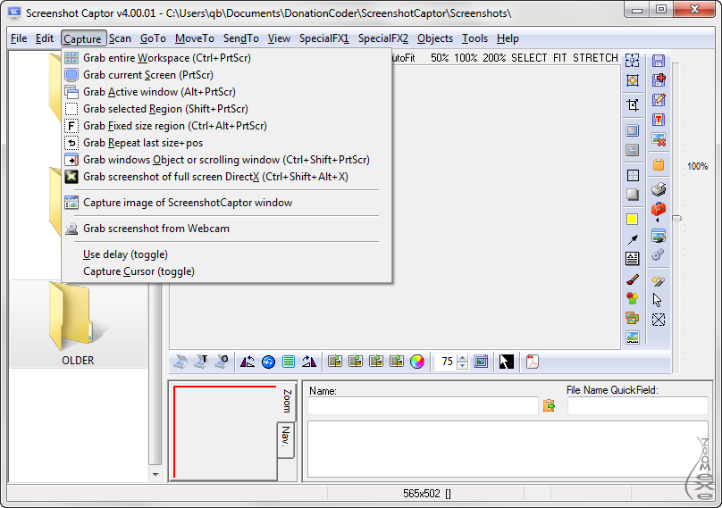
Task: Open the SpecialFX2 menu
Action: (x=383, y=38)
